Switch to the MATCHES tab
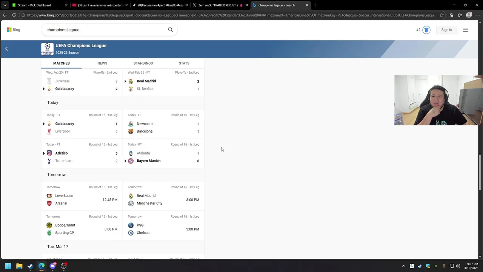Screen dimensions: 483x272 [62, 63]
